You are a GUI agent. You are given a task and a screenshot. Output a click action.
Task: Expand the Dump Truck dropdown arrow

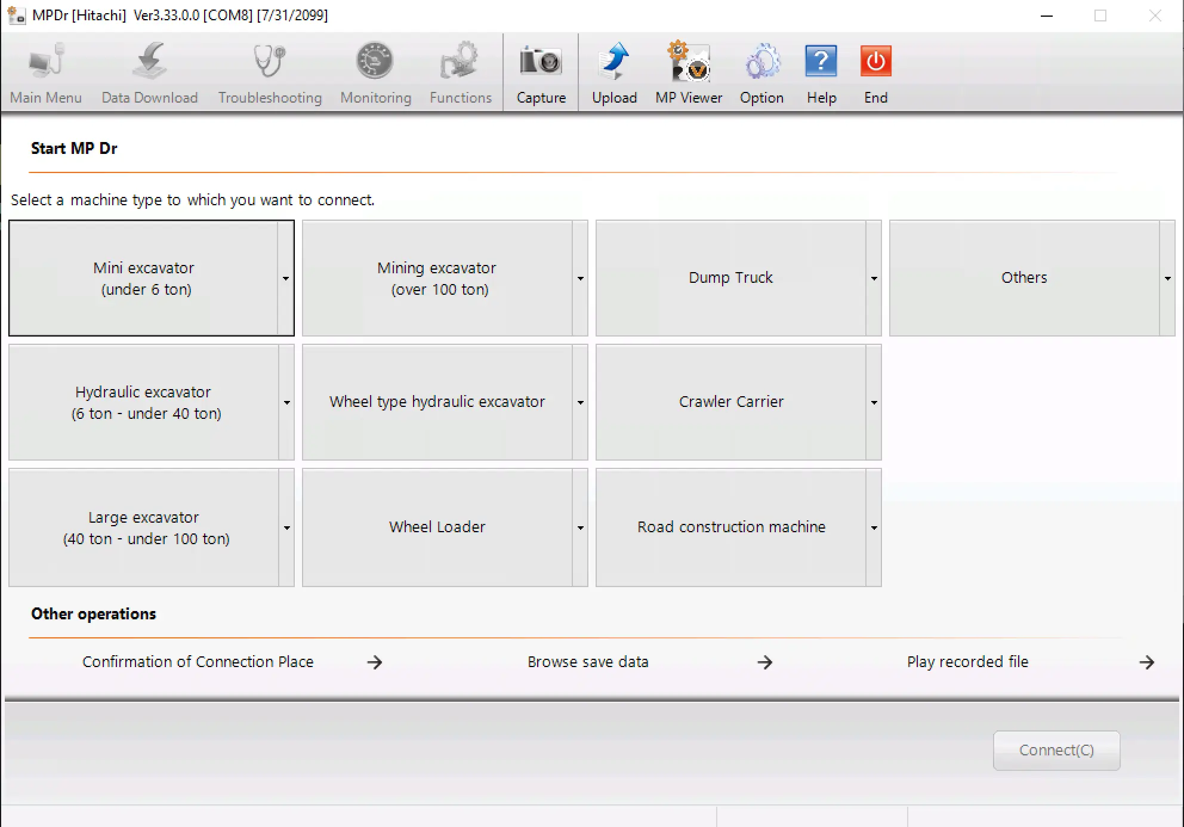point(874,279)
